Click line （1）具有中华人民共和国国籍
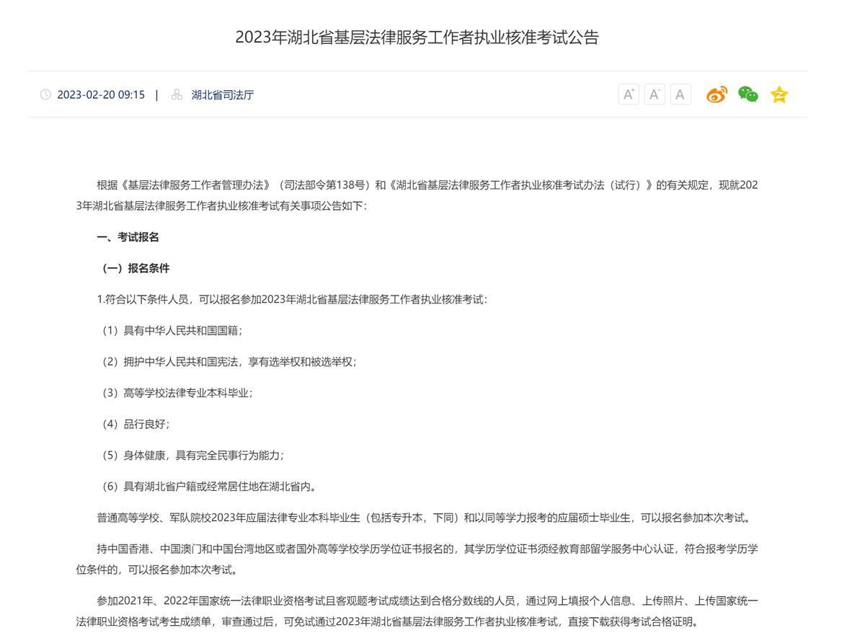 (170, 330)
